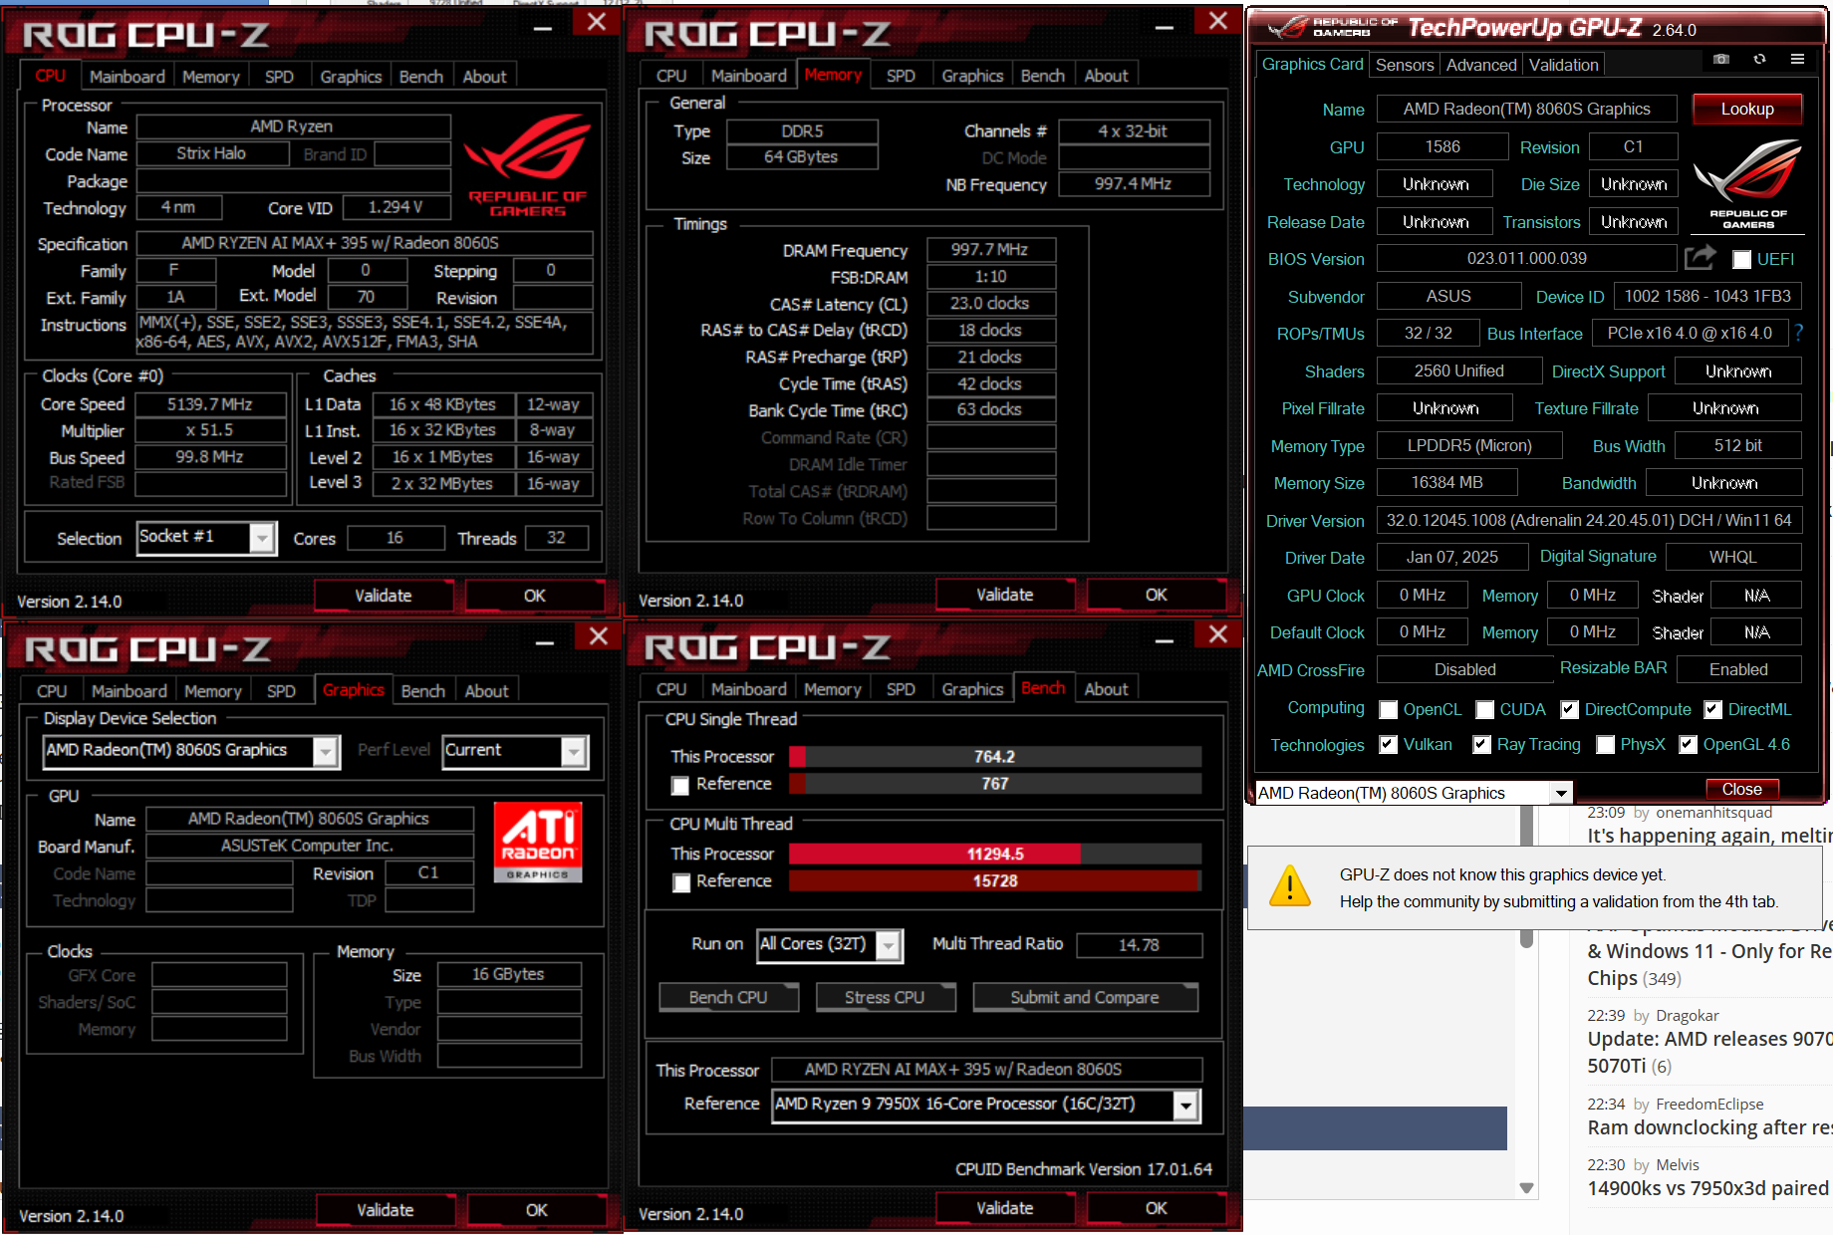
Task: Click the Multi Thread This Processor bar
Action: point(995,855)
